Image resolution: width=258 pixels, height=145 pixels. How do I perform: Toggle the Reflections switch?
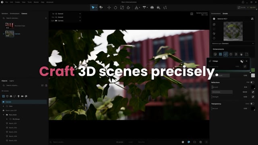(252, 82)
